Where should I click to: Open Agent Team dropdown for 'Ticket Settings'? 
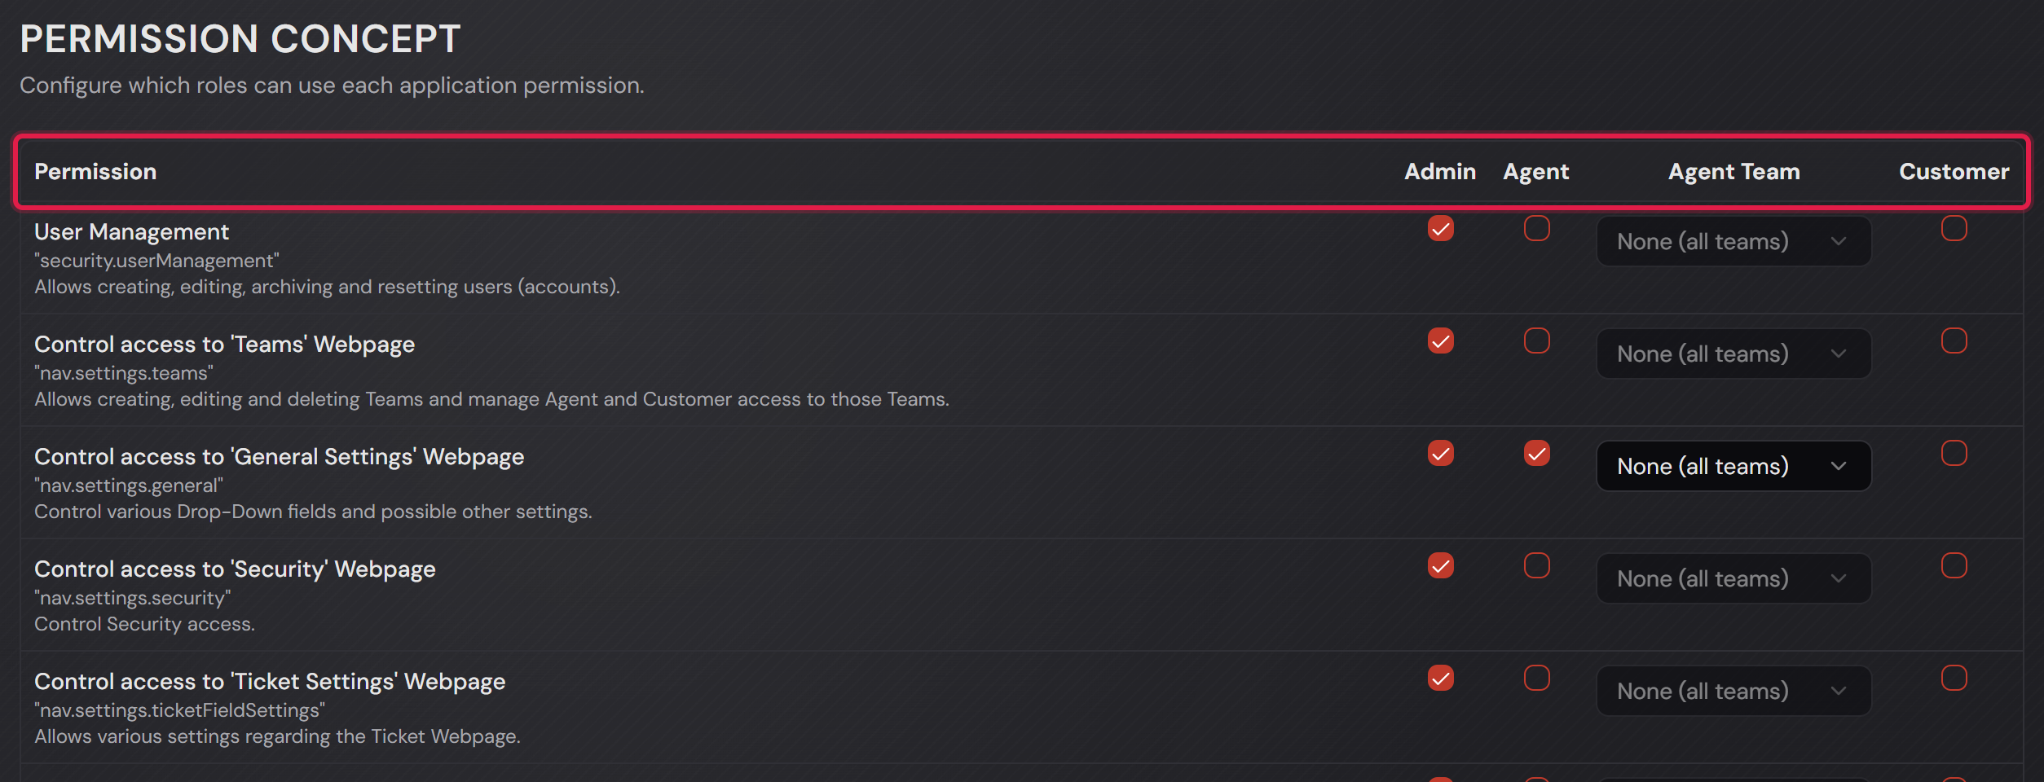pos(1733,691)
